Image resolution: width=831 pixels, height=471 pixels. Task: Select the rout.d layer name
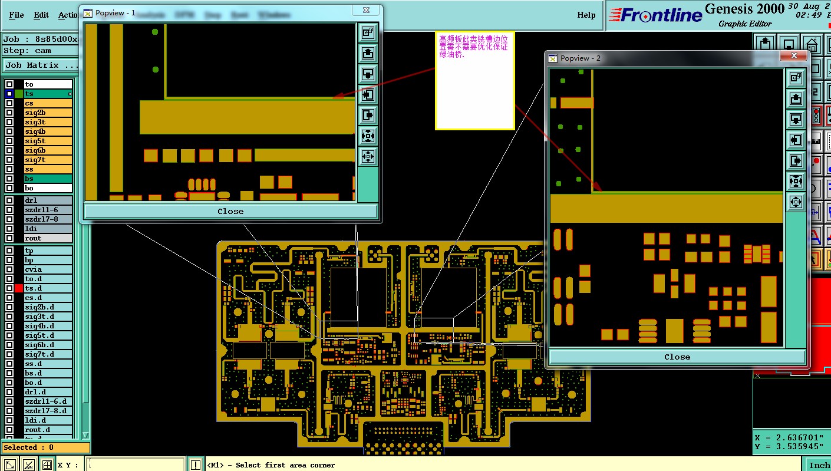48,430
